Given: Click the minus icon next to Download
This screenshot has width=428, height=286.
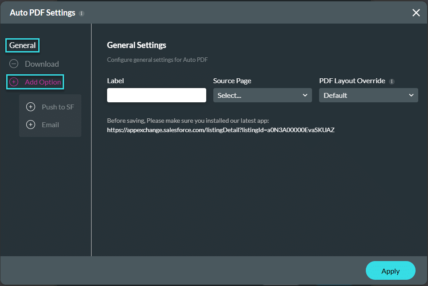Looking at the screenshot, I should [14, 64].
